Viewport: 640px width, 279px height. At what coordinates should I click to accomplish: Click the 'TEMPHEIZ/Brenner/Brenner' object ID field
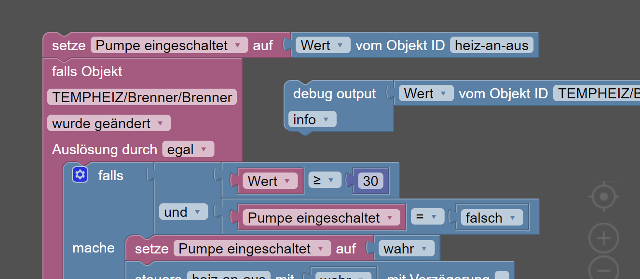point(142,97)
